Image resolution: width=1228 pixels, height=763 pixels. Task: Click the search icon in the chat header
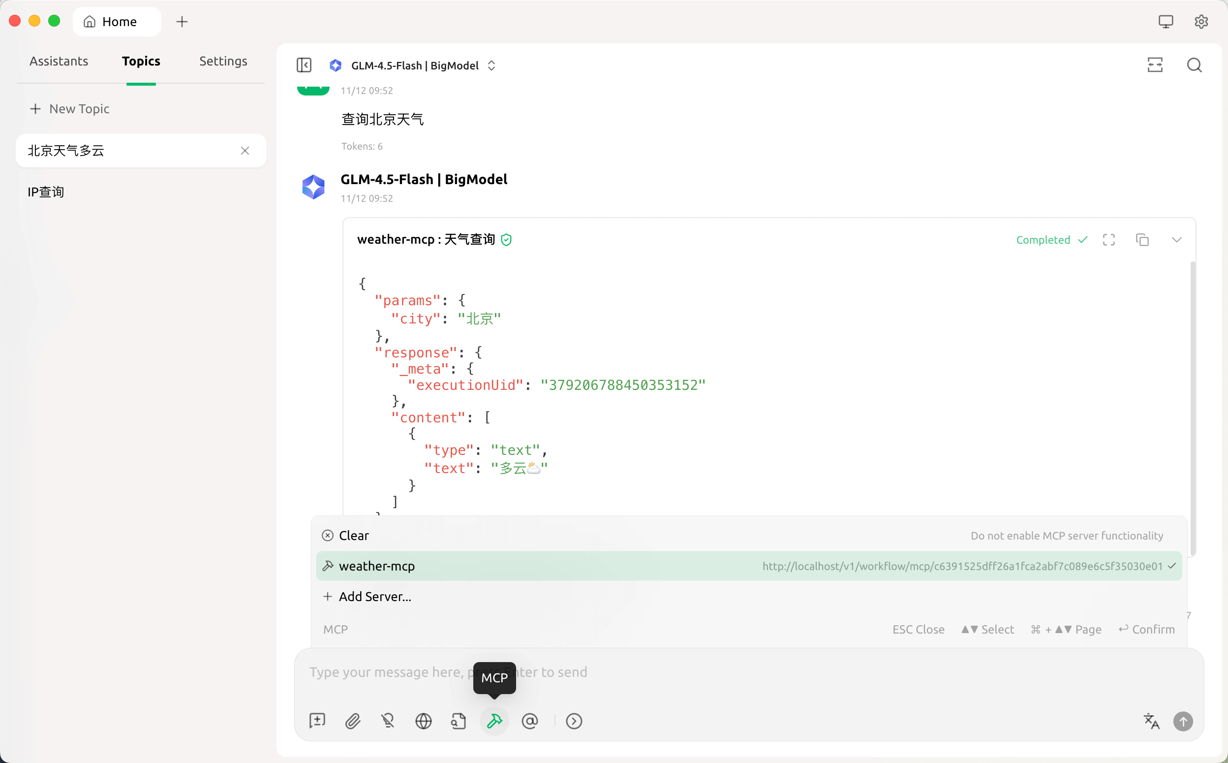(1194, 65)
